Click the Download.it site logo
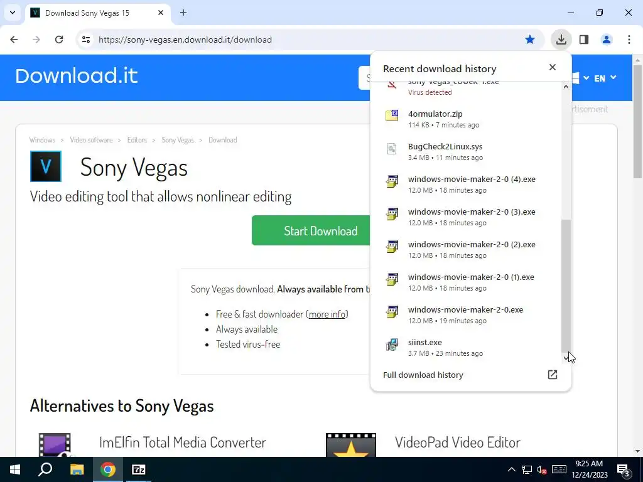Screen dimensions: 643x482 [76, 76]
